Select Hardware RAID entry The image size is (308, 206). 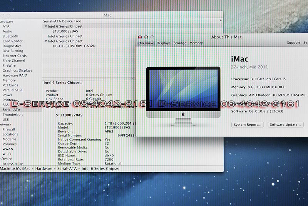point(15,75)
